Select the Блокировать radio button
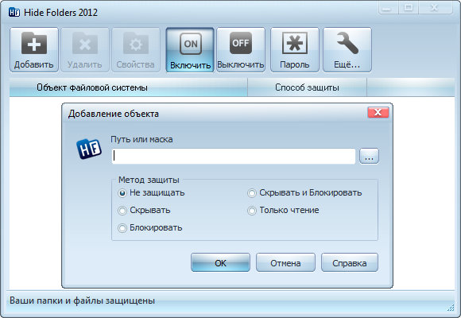 click(x=122, y=228)
